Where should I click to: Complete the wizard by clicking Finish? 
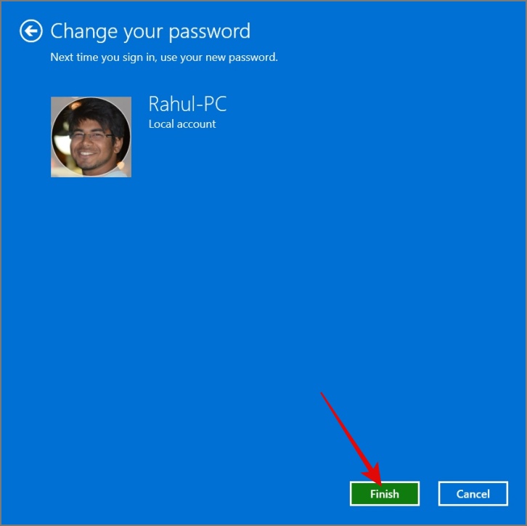tap(385, 493)
